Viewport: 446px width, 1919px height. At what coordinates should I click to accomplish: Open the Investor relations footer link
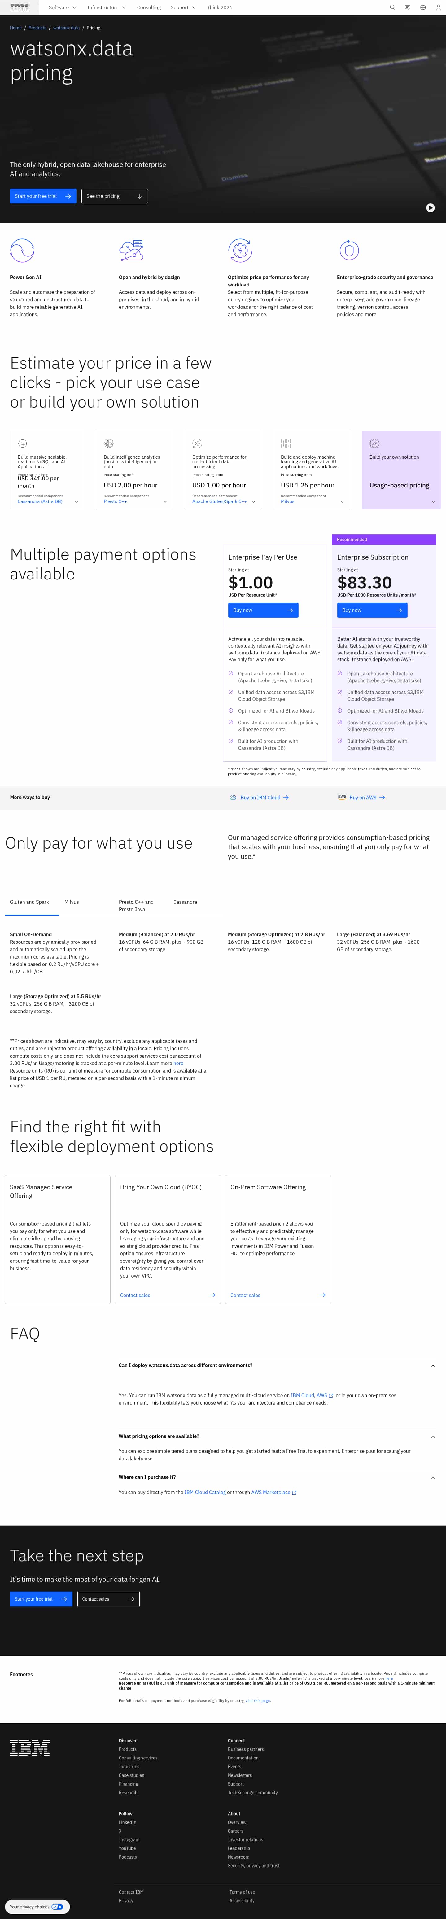(x=246, y=1839)
